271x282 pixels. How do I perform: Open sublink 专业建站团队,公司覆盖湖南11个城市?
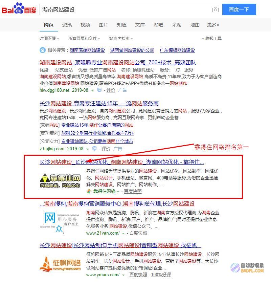(x=97, y=141)
